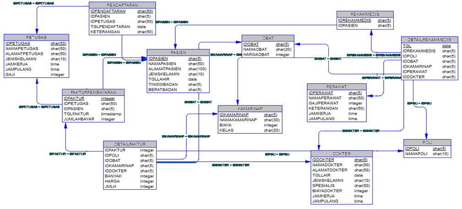This screenshot has width=462, height=209.
Task: Click the IDKAMARINAP = IDKAMARINAP label near DETAILFAKTUR
Action: (x=186, y=136)
